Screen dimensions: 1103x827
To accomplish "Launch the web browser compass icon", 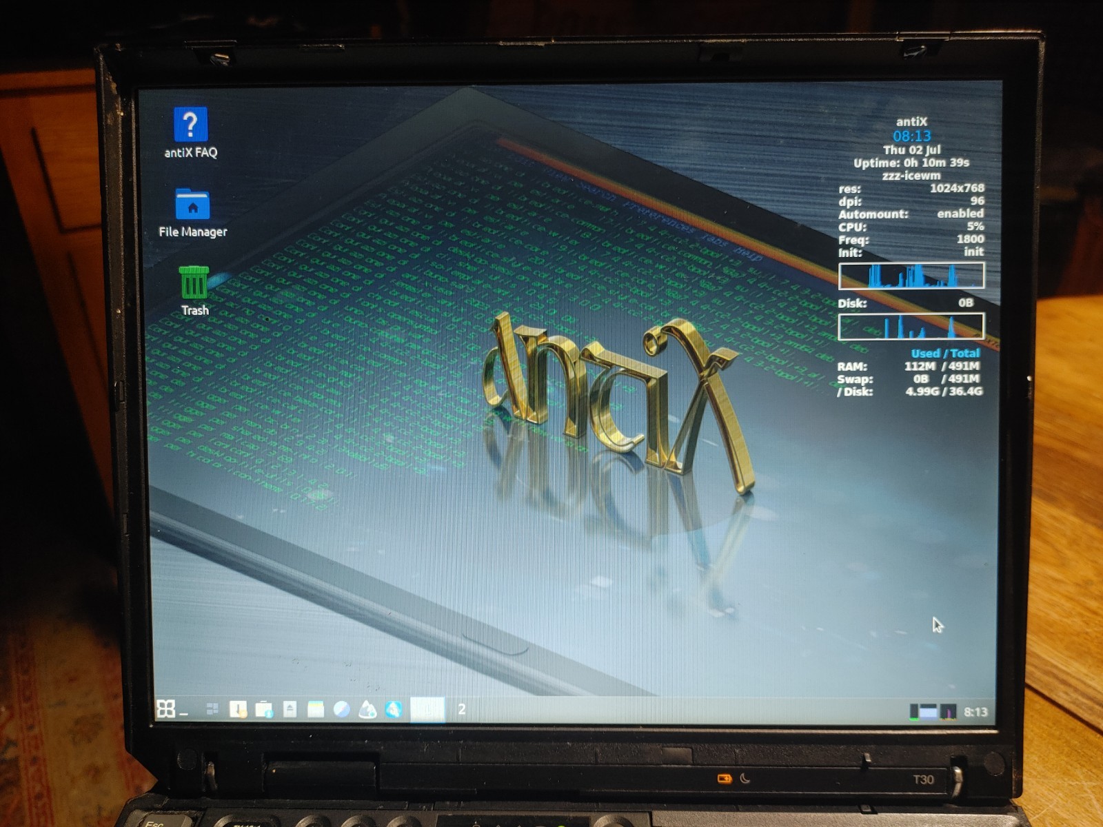I will [x=341, y=709].
